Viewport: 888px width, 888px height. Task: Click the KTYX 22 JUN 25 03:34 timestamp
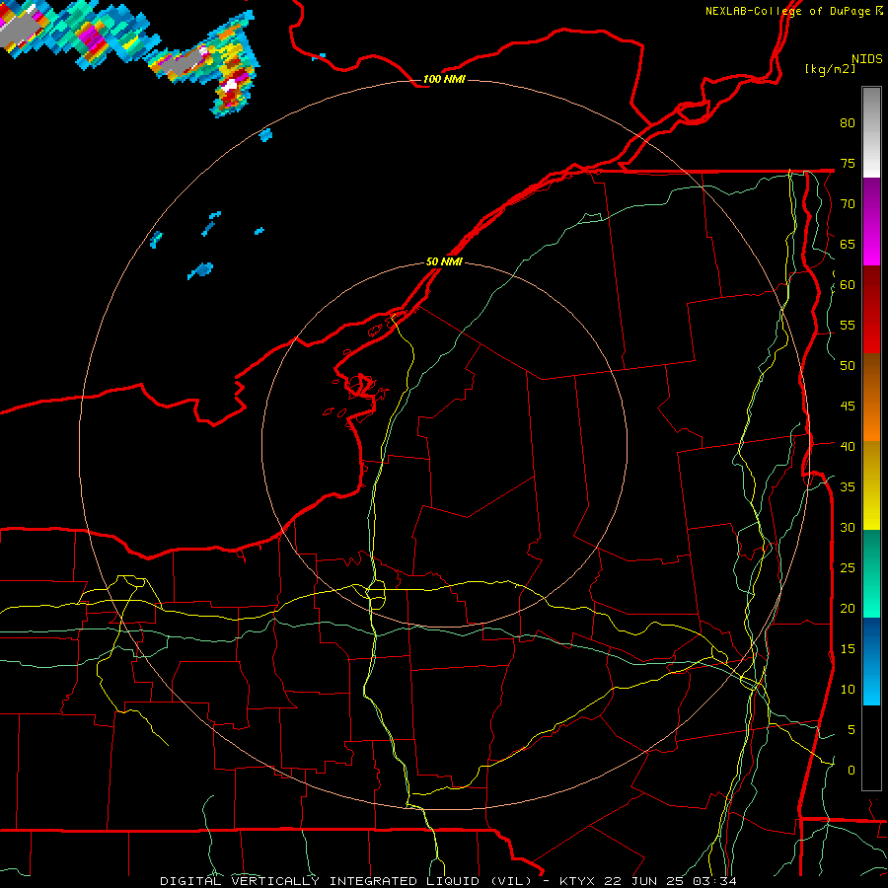pos(648,881)
